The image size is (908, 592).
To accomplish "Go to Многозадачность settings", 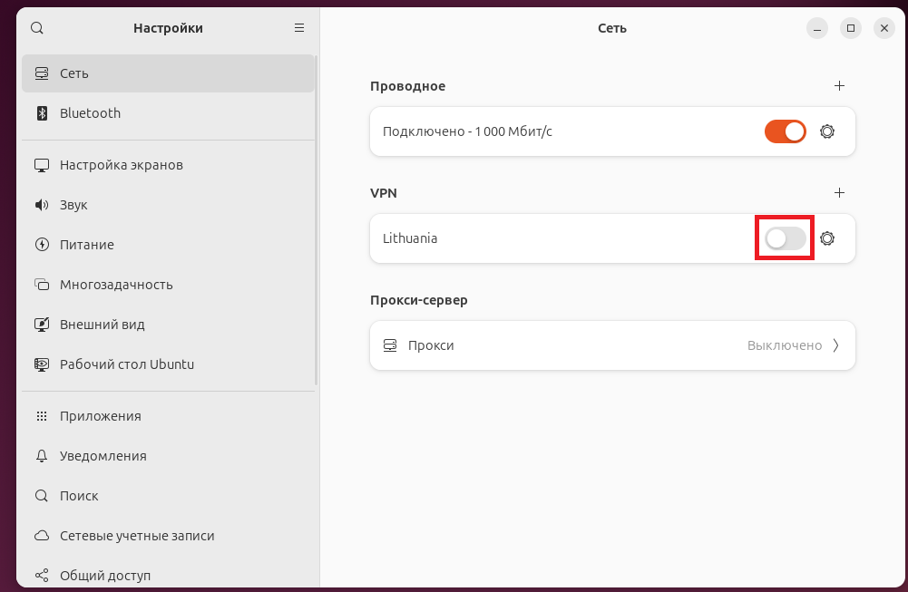I will coord(116,285).
